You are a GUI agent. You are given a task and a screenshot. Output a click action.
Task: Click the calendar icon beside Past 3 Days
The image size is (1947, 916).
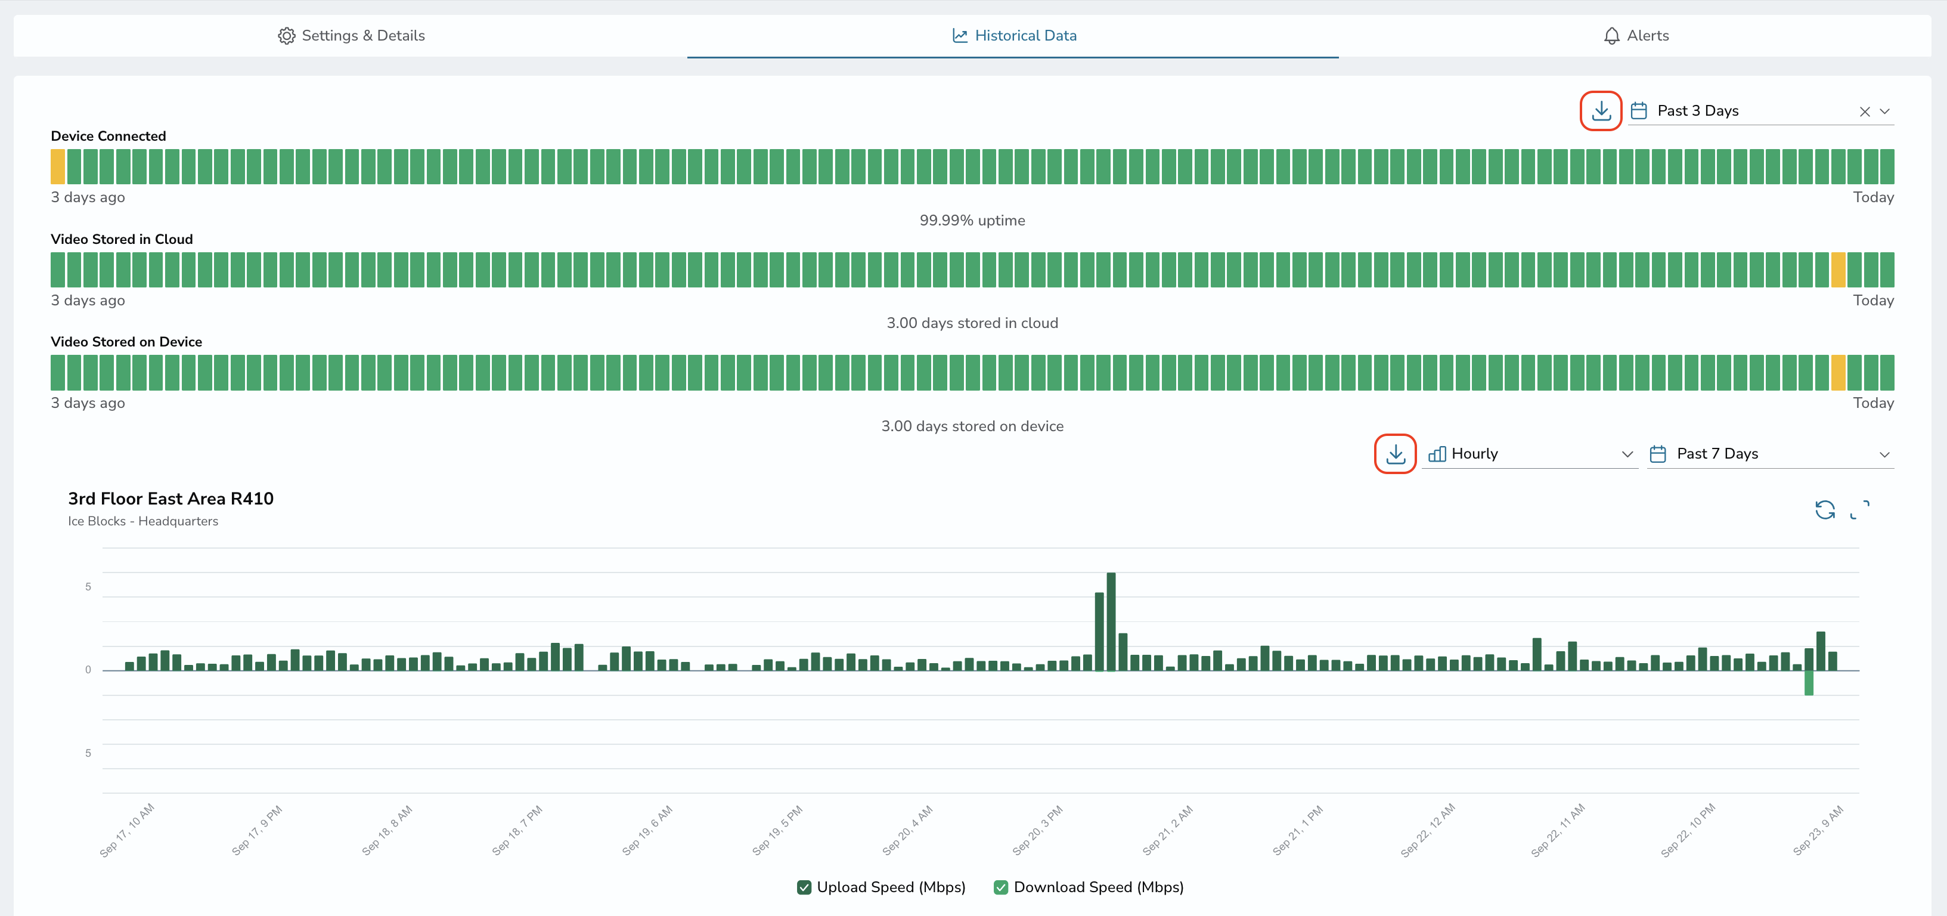pyautogui.click(x=1639, y=111)
